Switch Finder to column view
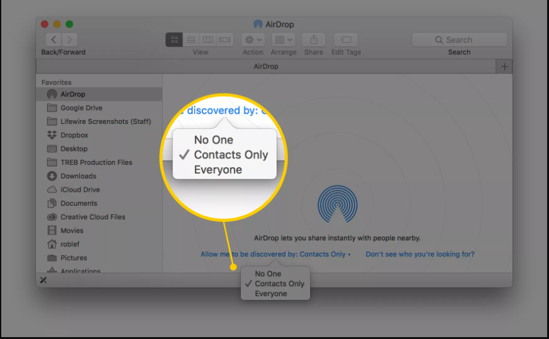The image size is (549, 339). click(x=208, y=40)
